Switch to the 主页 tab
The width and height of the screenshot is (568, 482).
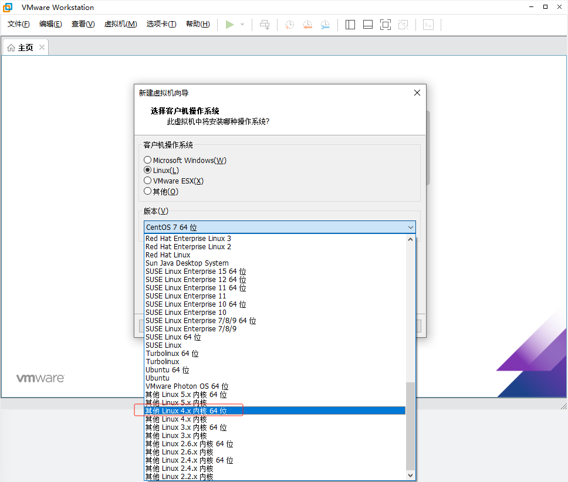pos(25,47)
